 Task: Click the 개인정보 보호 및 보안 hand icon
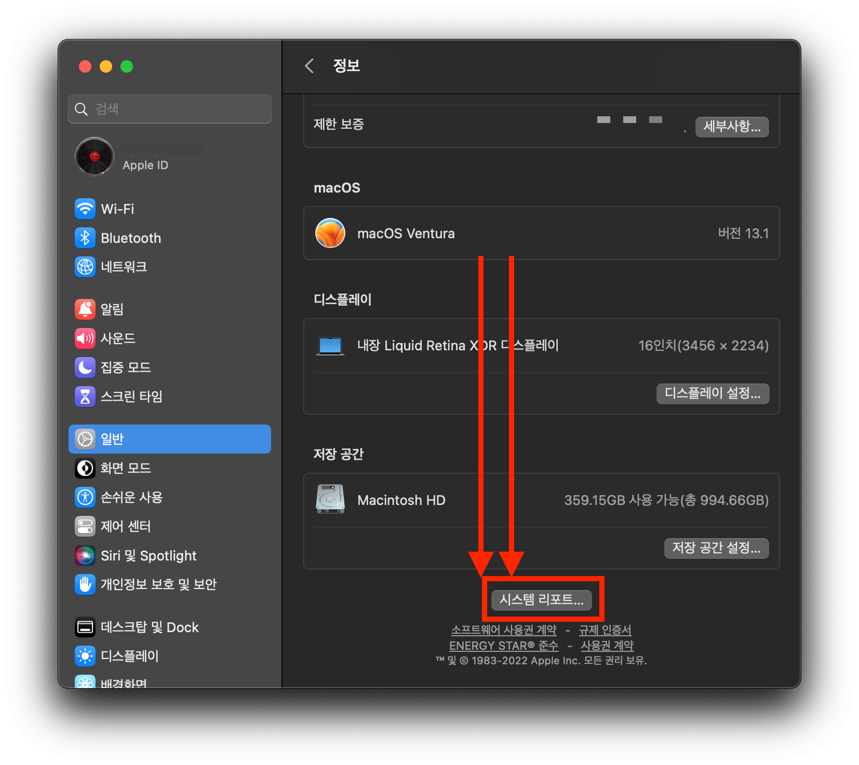[x=85, y=584]
